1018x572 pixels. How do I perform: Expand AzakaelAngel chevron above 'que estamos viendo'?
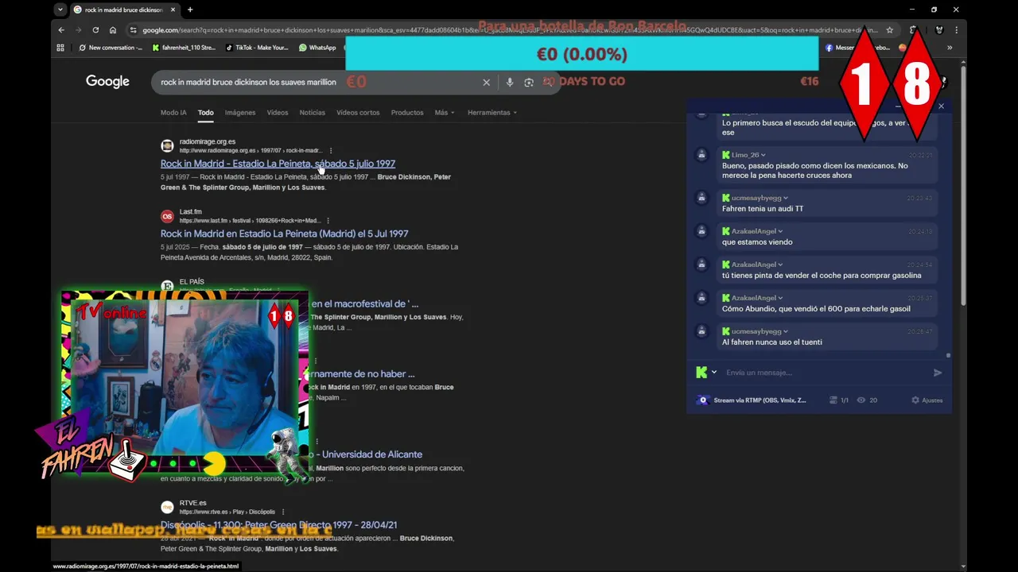780,231
